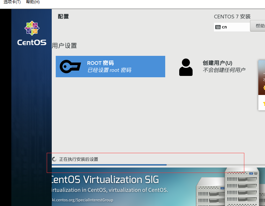
Task: Click the 配置 heading
Action: [x=63, y=17]
